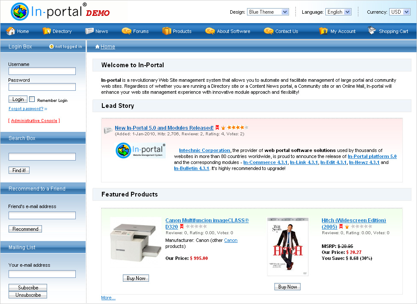The image size is (417, 304).
Task: Go to My Account menu item
Action: (343, 31)
